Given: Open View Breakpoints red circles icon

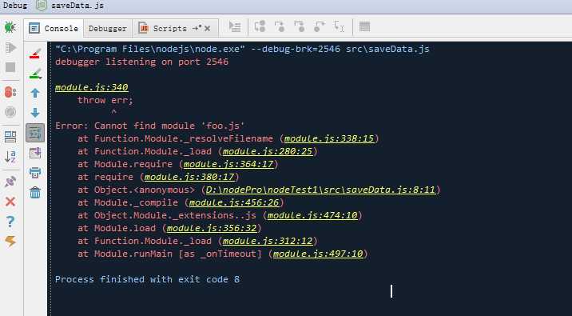Looking at the screenshot, I should pyautogui.click(x=10, y=92).
